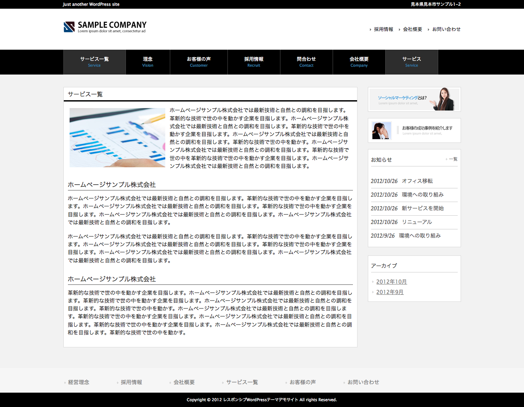Click お問い合わせ in the top header

[446, 29]
